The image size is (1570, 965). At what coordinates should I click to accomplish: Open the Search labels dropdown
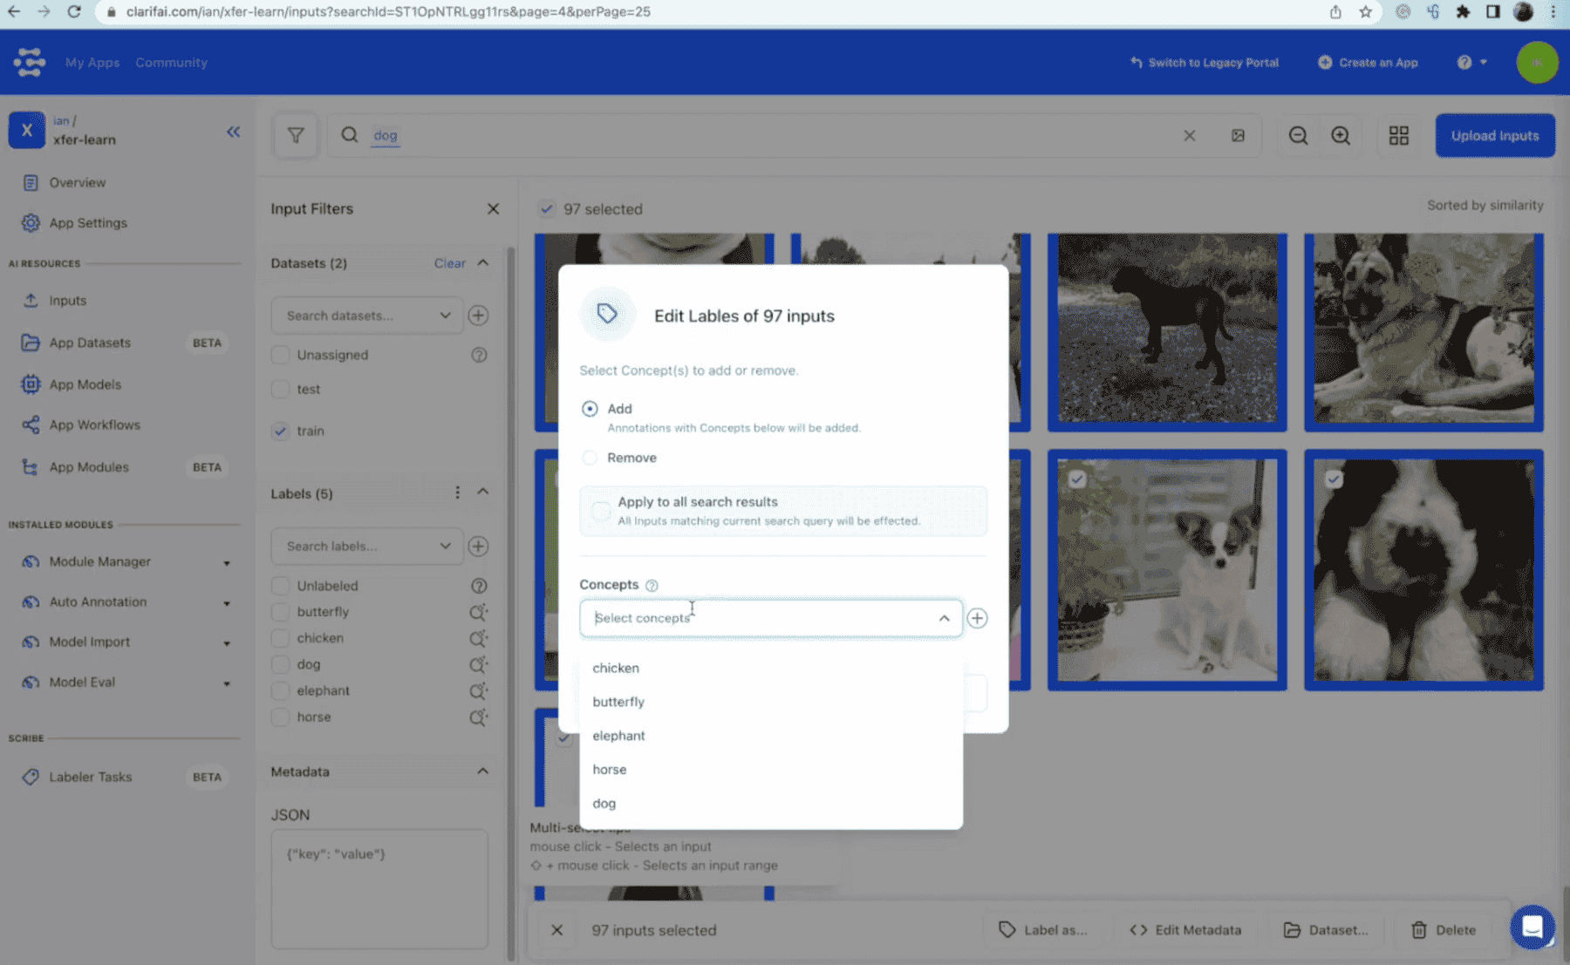(366, 547)
